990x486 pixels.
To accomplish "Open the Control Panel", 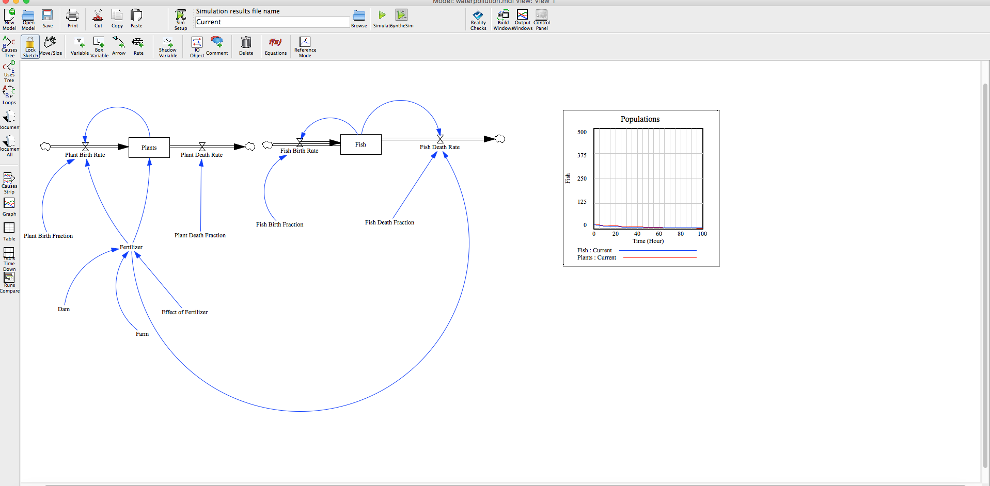I will coord(542,20).
